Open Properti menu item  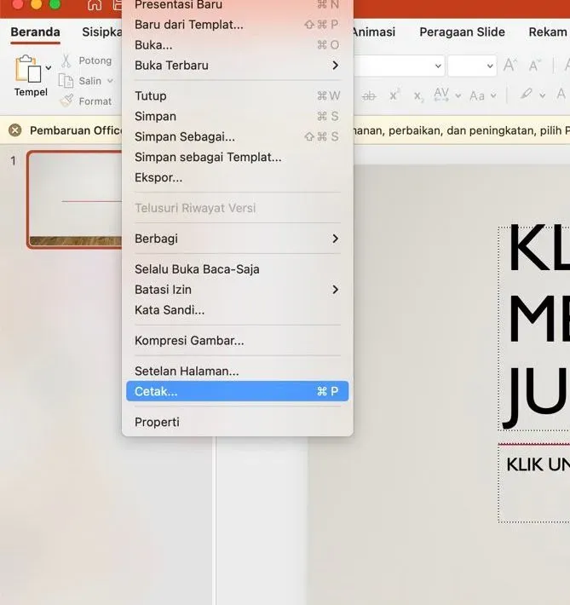coord(237,422)
